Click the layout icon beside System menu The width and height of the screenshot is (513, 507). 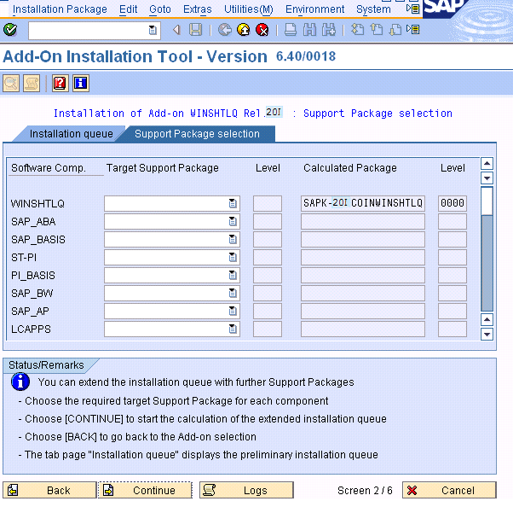(413, 9)
